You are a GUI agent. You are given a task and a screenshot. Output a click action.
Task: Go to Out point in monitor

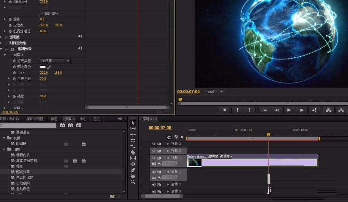(314, 110)
